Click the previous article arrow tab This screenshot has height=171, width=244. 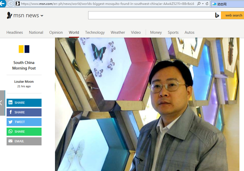[2, 103]
